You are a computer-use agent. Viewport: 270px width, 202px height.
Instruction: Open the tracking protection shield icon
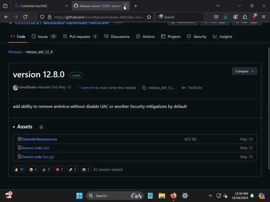point(42,17)
